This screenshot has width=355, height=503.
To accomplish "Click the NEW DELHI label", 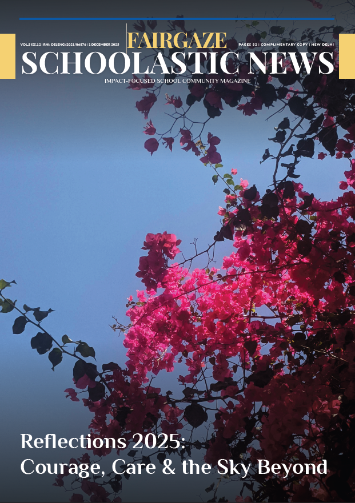I will [x=322, y=44].
